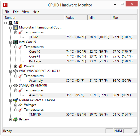Click THRM max value 77 °C
140x136 pixels.
click(122, 37)
